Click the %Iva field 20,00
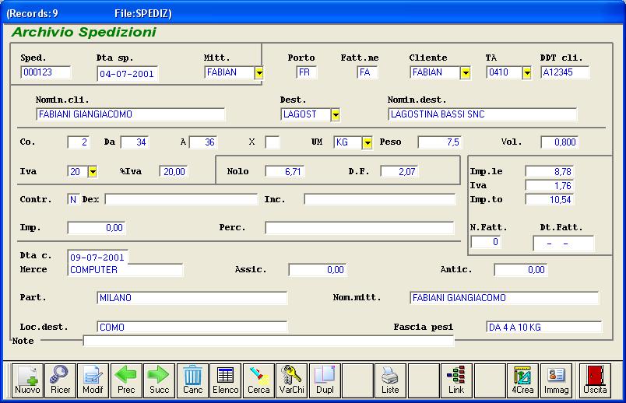This screenshot has width=626, height=403. [x=174, y=172]
